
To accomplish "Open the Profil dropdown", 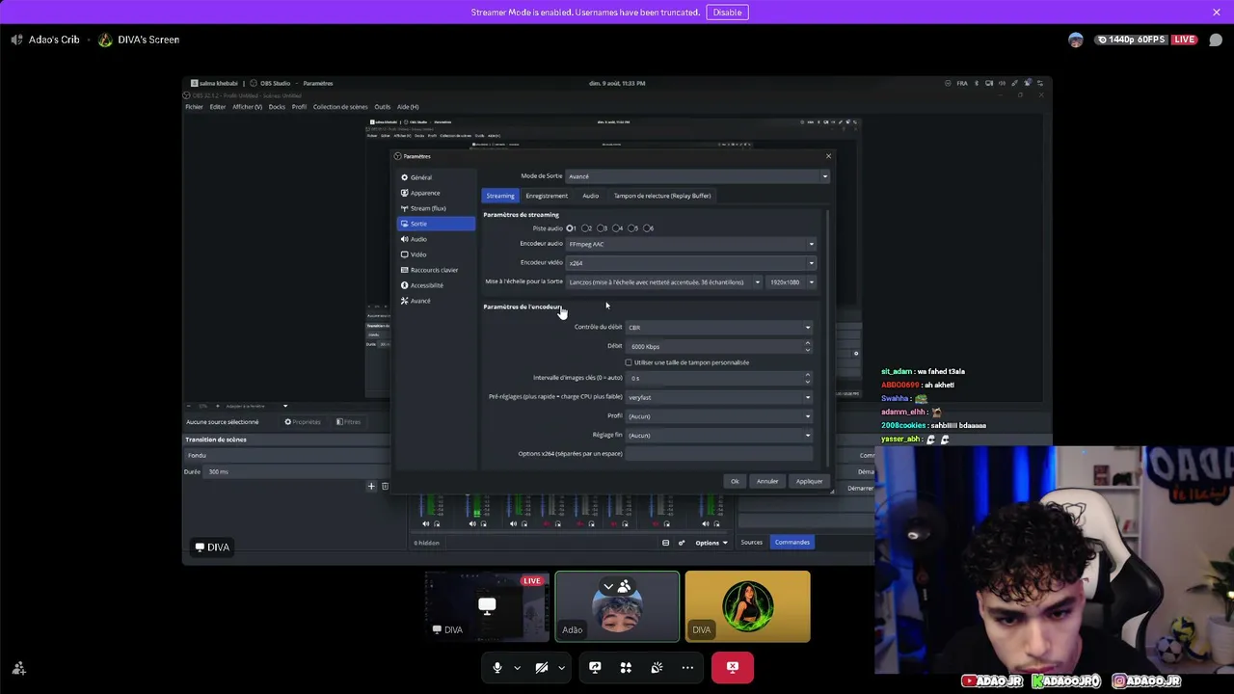I will click(x=719, y=416).
